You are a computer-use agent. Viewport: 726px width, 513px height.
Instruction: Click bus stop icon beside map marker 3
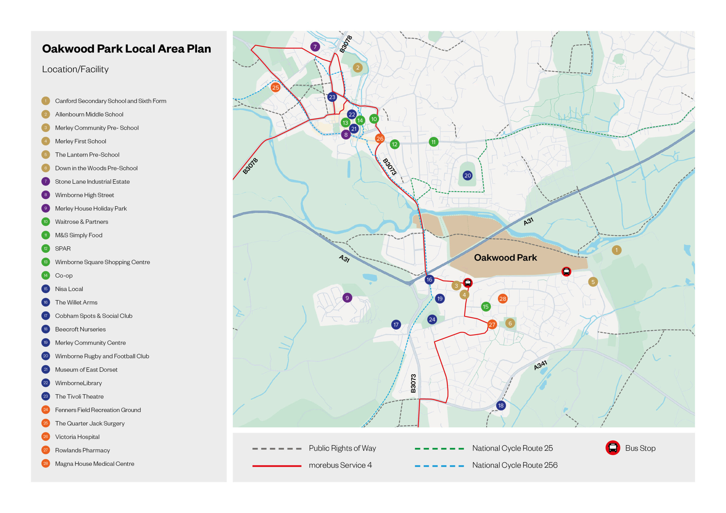tap(468, 283)
